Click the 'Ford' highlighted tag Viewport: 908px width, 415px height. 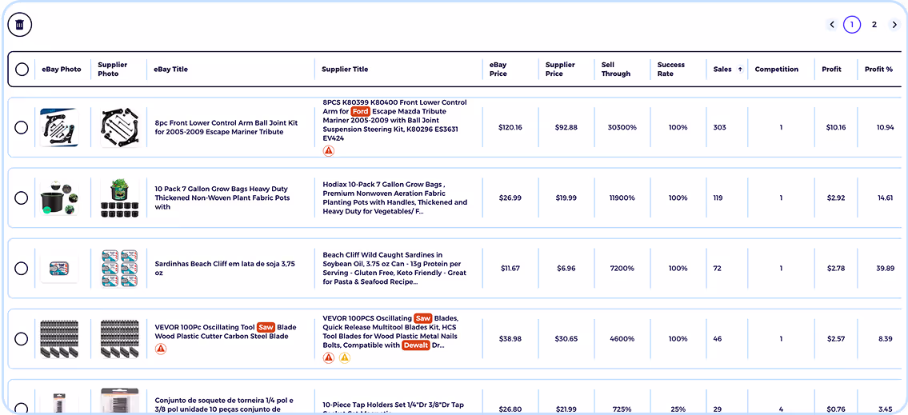pyautogui.click(x=360, y=111)
